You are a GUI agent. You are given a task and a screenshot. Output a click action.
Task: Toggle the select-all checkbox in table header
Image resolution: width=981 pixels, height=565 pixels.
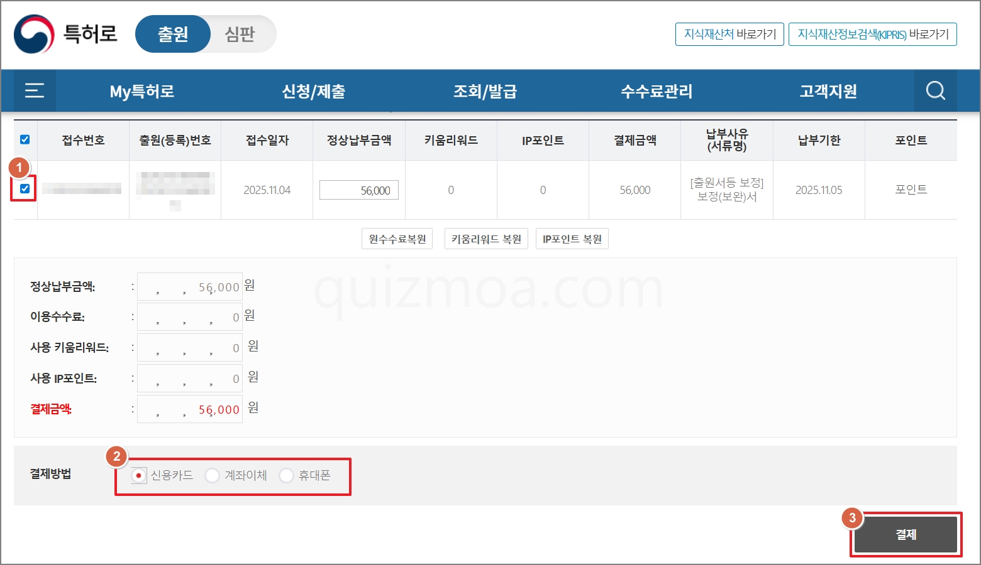[x=25, y=139]
